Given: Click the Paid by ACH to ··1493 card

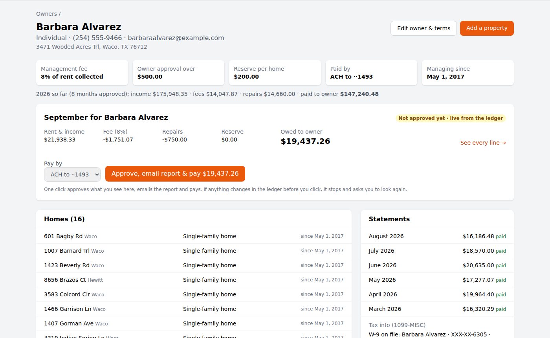Looking at the screenshot, I should 371,73.
